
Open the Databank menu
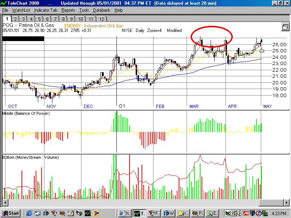pos(102,10)
